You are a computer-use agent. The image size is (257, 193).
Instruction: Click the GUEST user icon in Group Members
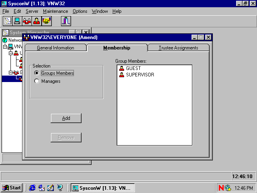pos(122,68)
